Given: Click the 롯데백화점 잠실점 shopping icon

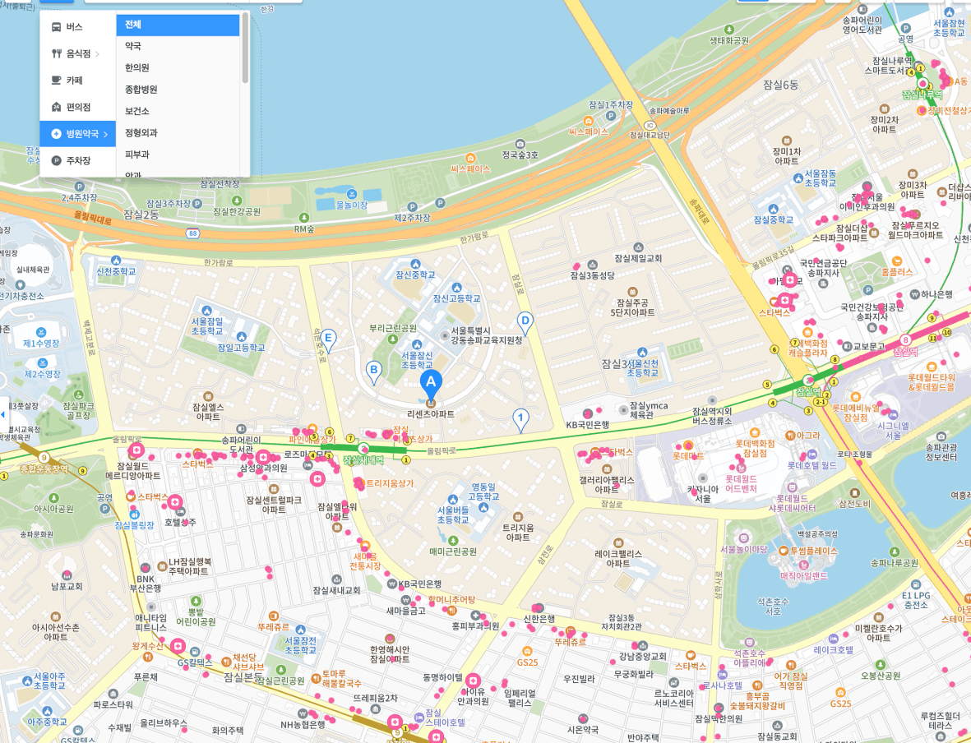Looking at the screenshot, I should pyautogui.click(x=754, y=433).
